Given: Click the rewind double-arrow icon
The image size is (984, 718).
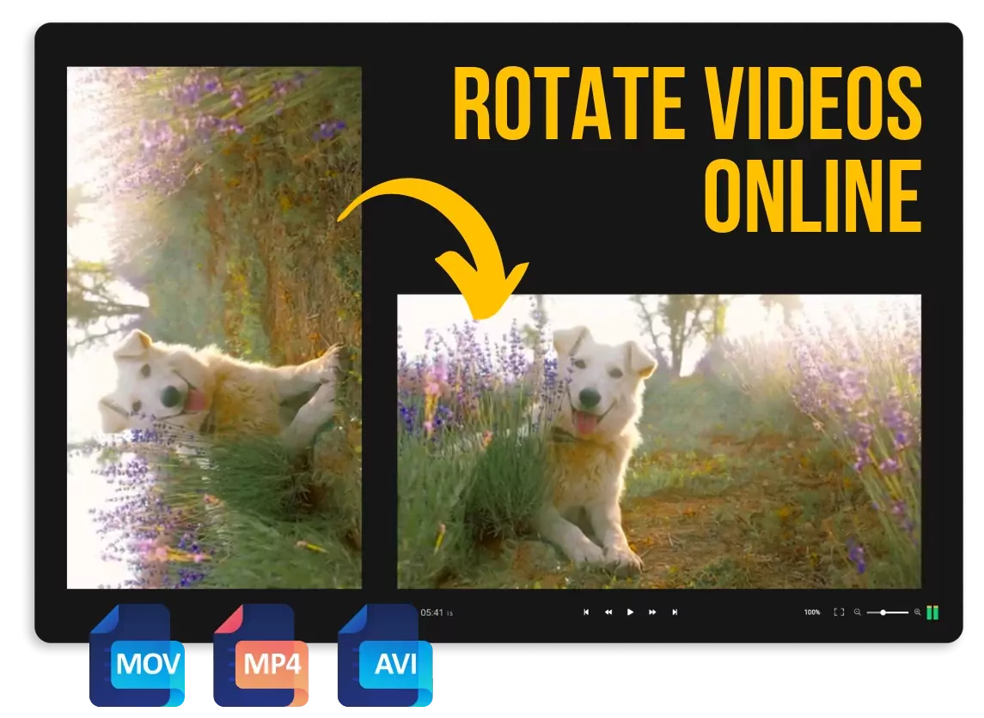Looking at the screenshot, I should [608, 612].
